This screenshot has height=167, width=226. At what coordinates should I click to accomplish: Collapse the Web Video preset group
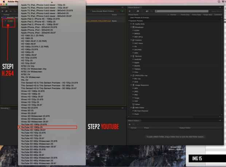[131, 107]
